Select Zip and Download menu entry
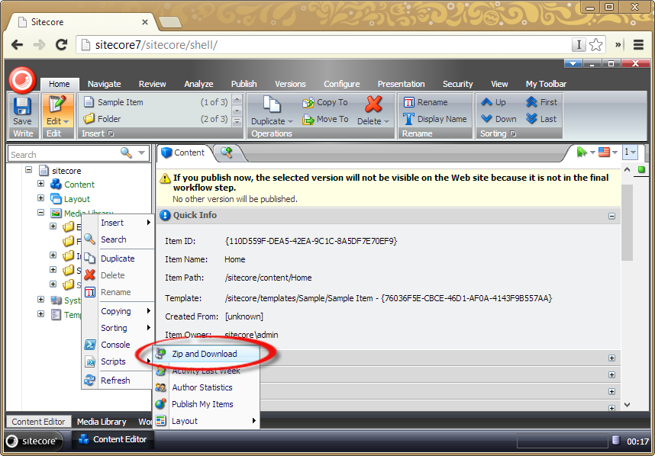This screenshot has width=655, height=456. 204,354
